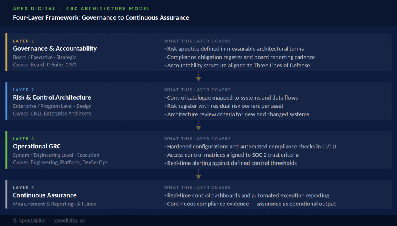397x226 pixels.
Task: Select the Continuous Assurance heading
Action: coord(45,195)
